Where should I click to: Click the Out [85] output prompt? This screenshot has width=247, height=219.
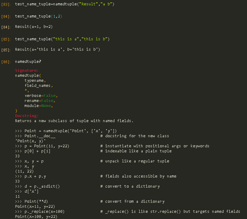click(6, 50)
